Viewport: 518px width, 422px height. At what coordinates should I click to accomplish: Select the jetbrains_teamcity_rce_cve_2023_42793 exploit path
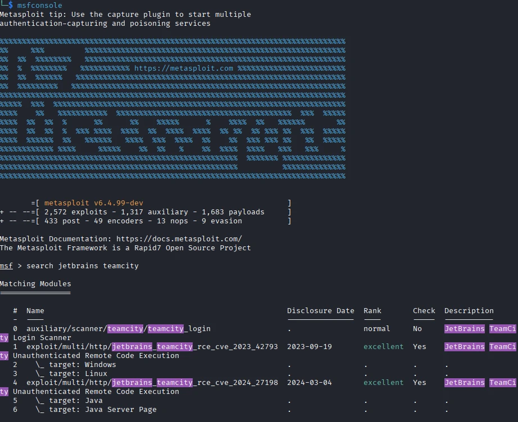(152, 346)
